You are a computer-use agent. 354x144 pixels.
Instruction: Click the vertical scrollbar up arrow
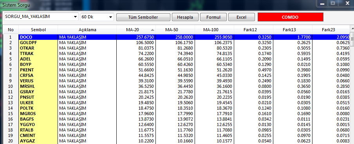tap(352, 28)
